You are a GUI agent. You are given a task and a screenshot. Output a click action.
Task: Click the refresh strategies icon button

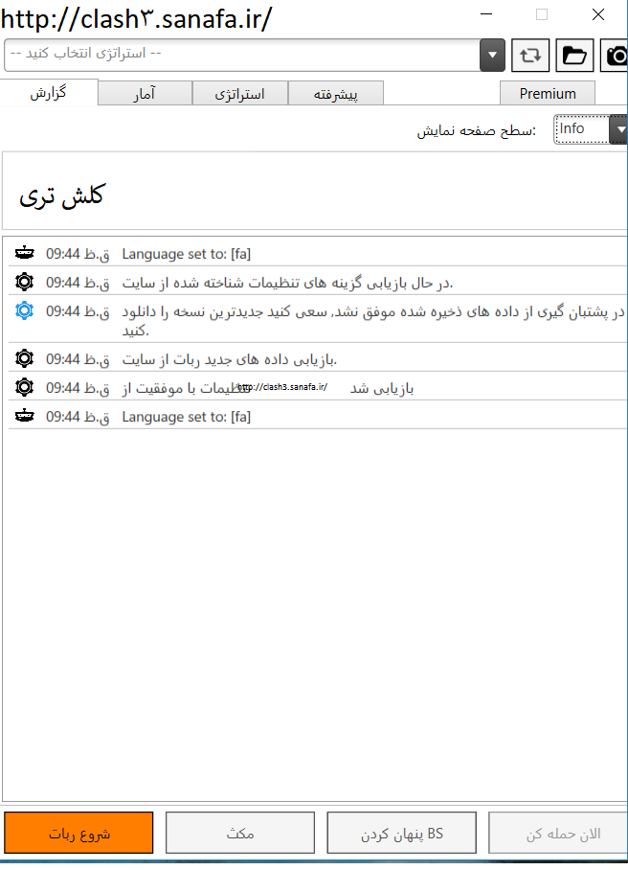pos(530,55)
